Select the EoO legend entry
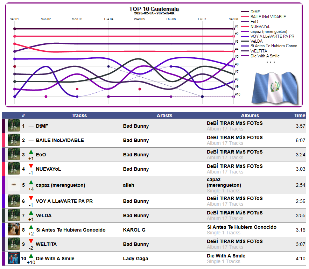Viewport: 309px width, 269px height. pyautogui.click(x=250, y=22)
